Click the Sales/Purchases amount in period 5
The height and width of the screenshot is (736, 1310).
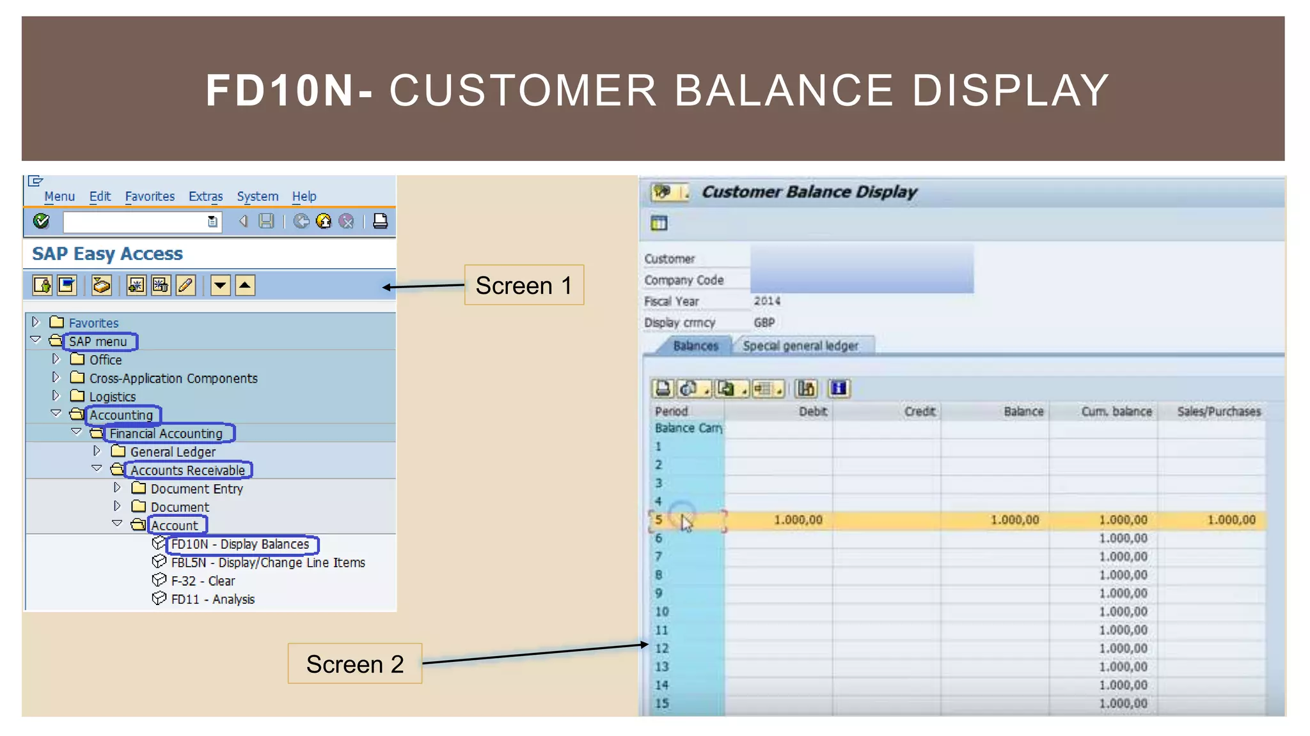tap(1231, 520)
